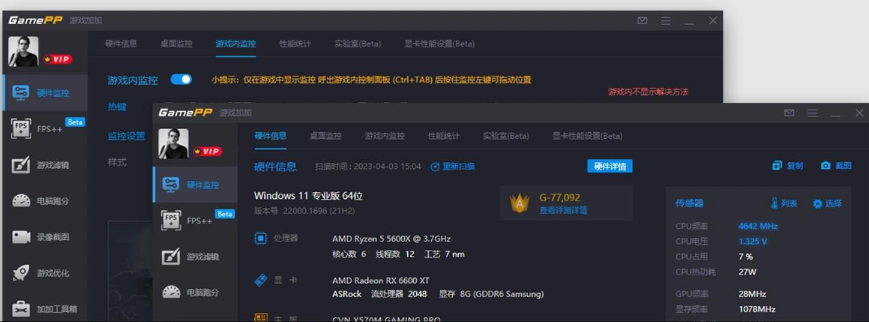Switch to 显卡性能设置(Beta) tab in back window
The image size is (869, 322).
click(x=439, y=43)
